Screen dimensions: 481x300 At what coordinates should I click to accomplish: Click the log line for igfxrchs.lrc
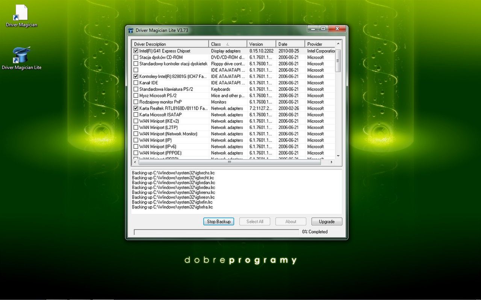tap(173, 173)
